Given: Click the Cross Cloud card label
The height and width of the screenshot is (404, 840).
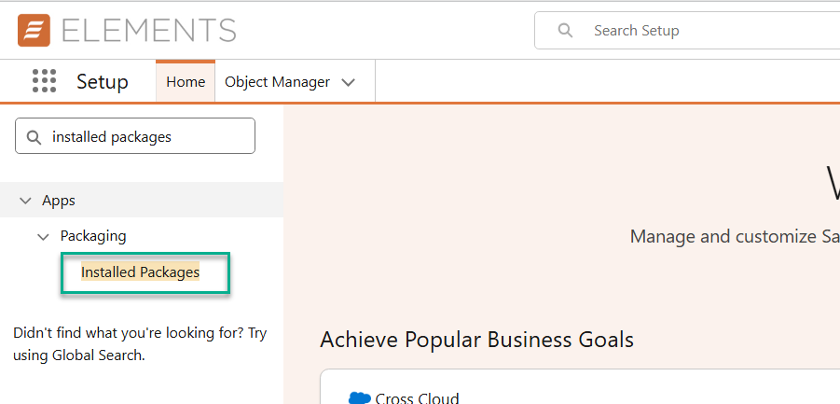Looking at the screenshot, I should tap(417, 398).
